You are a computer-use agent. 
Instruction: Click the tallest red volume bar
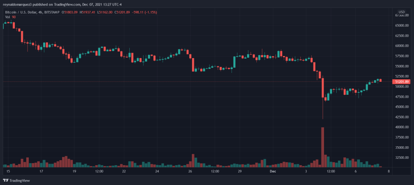322,147
